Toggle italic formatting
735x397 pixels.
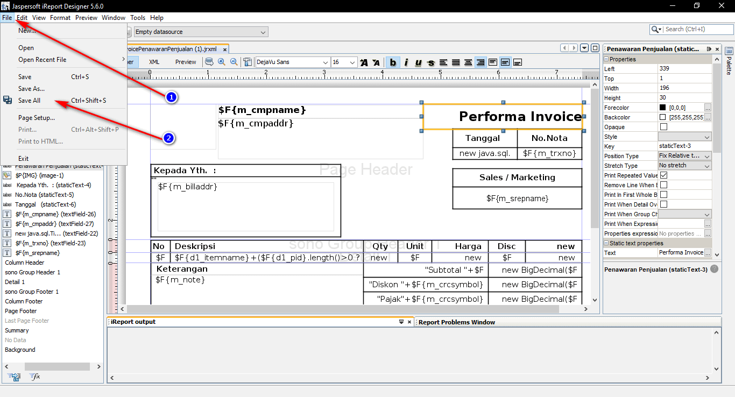(406, 62)
